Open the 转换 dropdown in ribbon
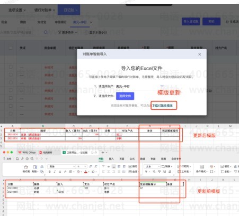 (x=167, y=166)
